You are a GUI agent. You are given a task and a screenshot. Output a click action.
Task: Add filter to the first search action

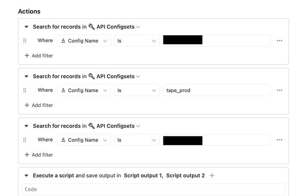point(39,55)
